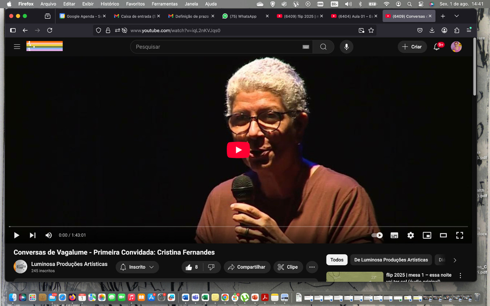Enter full screen mode
The image size is (490, 306).
tap(459, 235)
